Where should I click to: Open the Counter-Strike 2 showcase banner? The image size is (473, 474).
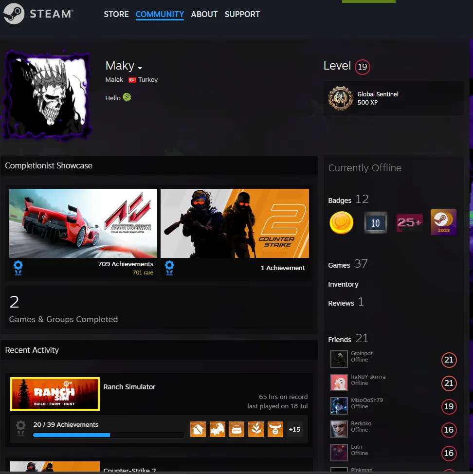[235, 223]
